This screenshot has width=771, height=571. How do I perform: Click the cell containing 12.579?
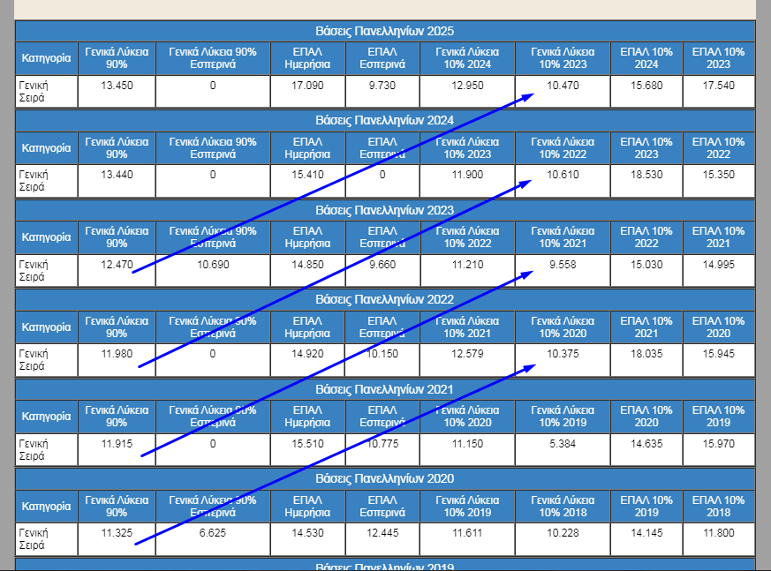(x=467, y=354)
